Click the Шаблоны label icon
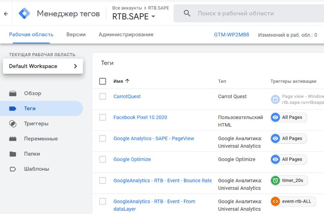Viewport: 324px width, 214px height. pos(13,169)
